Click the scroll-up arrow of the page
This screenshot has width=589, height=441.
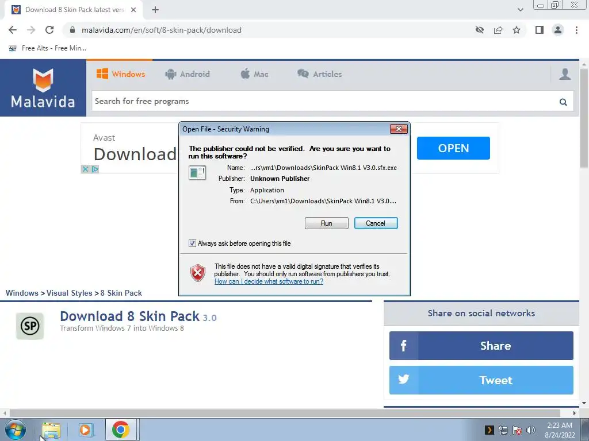pyautogui.click(x=584, y=64)
